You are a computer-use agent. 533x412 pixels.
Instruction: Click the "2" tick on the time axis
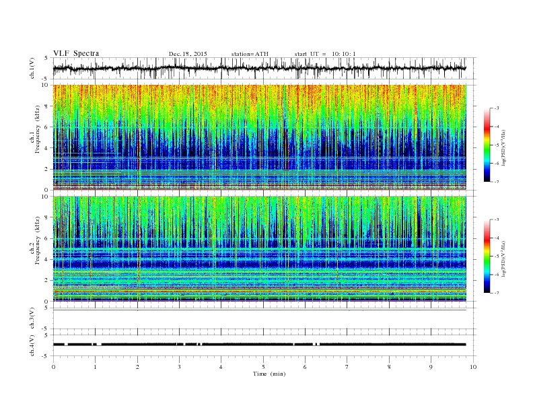coord(137,367)
